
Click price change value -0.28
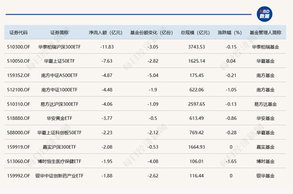(231, 132)
